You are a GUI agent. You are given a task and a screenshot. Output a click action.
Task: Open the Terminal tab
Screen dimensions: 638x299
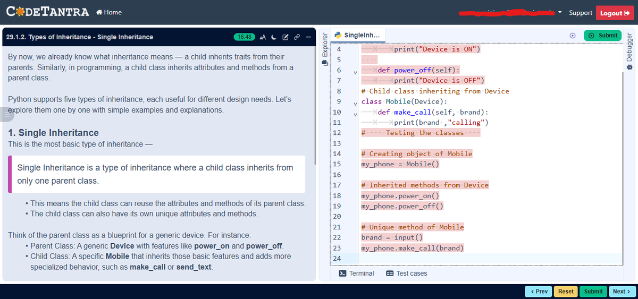356,274
